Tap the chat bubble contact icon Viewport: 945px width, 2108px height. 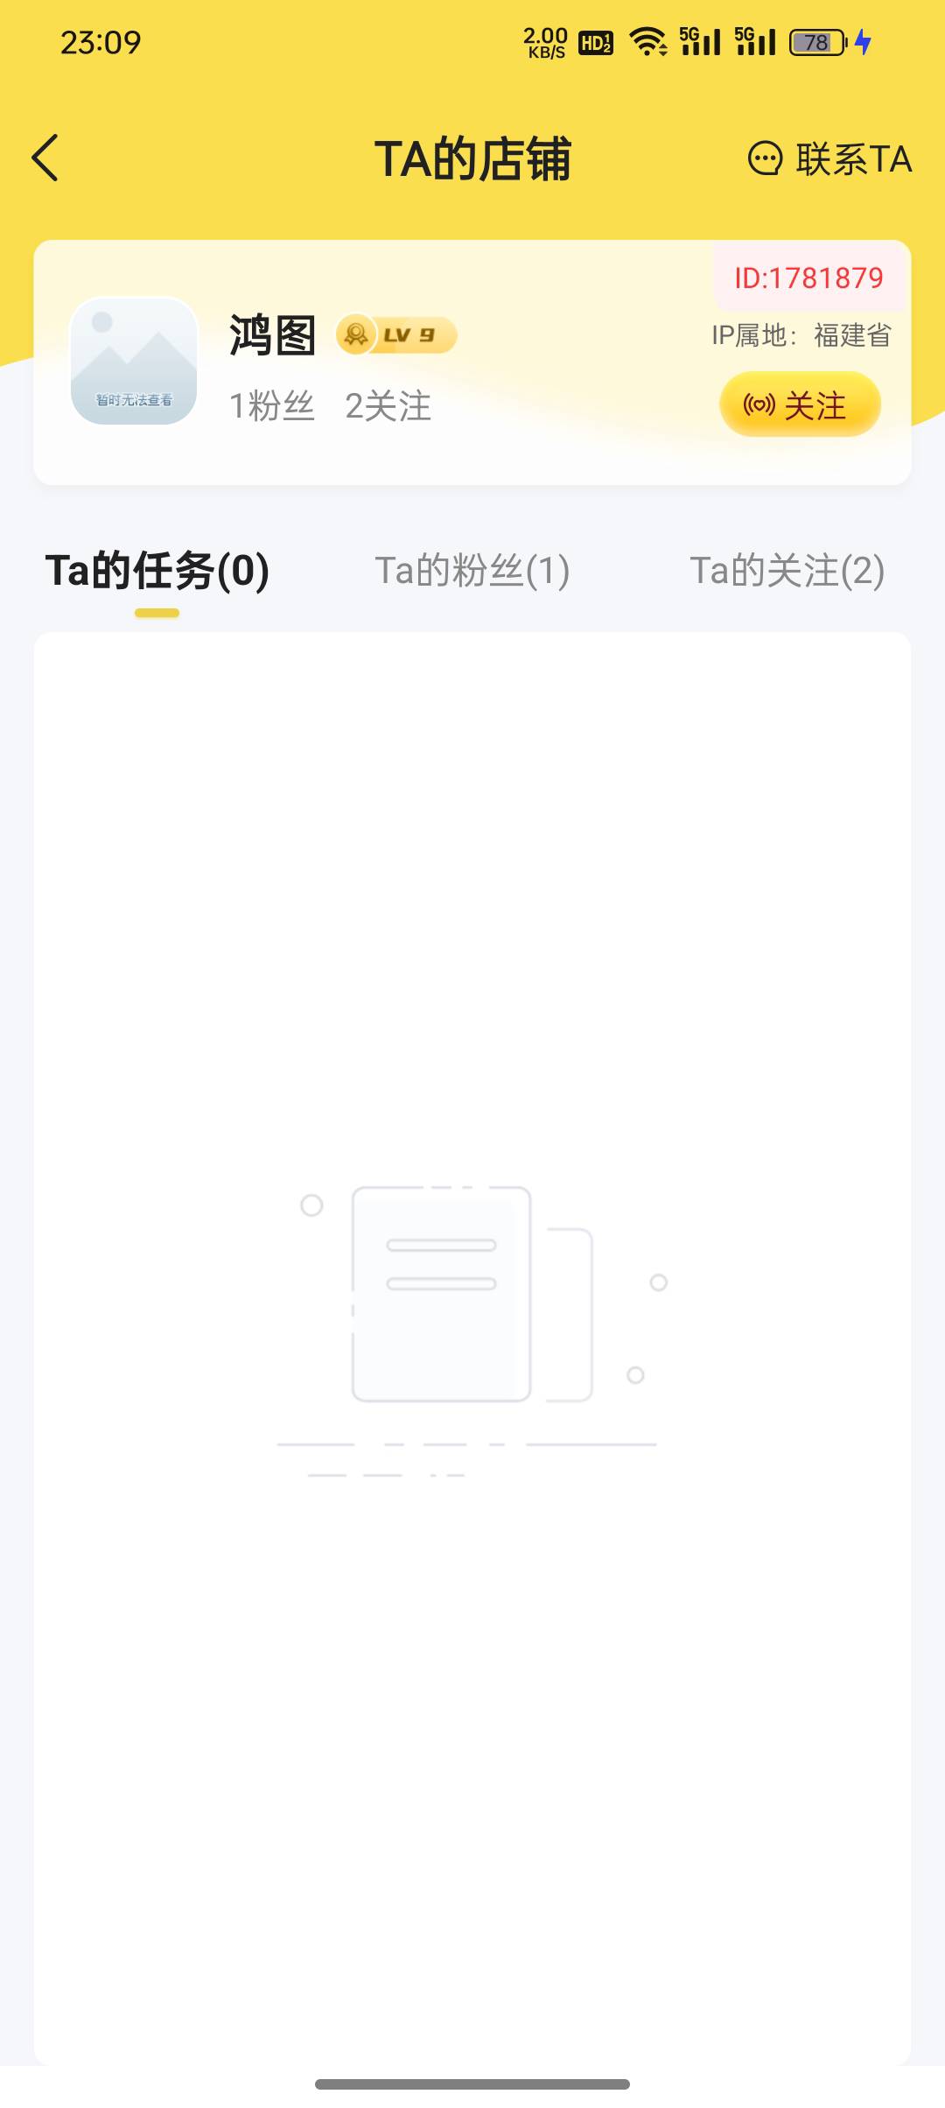(x=766, y=158)
